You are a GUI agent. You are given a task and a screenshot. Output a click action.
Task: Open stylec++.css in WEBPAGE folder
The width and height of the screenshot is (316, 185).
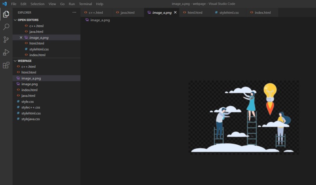coord(47,108)
